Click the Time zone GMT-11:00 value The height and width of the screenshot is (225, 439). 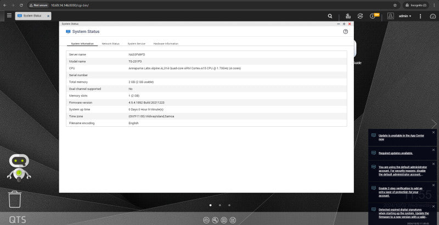[x=151, y=116]
